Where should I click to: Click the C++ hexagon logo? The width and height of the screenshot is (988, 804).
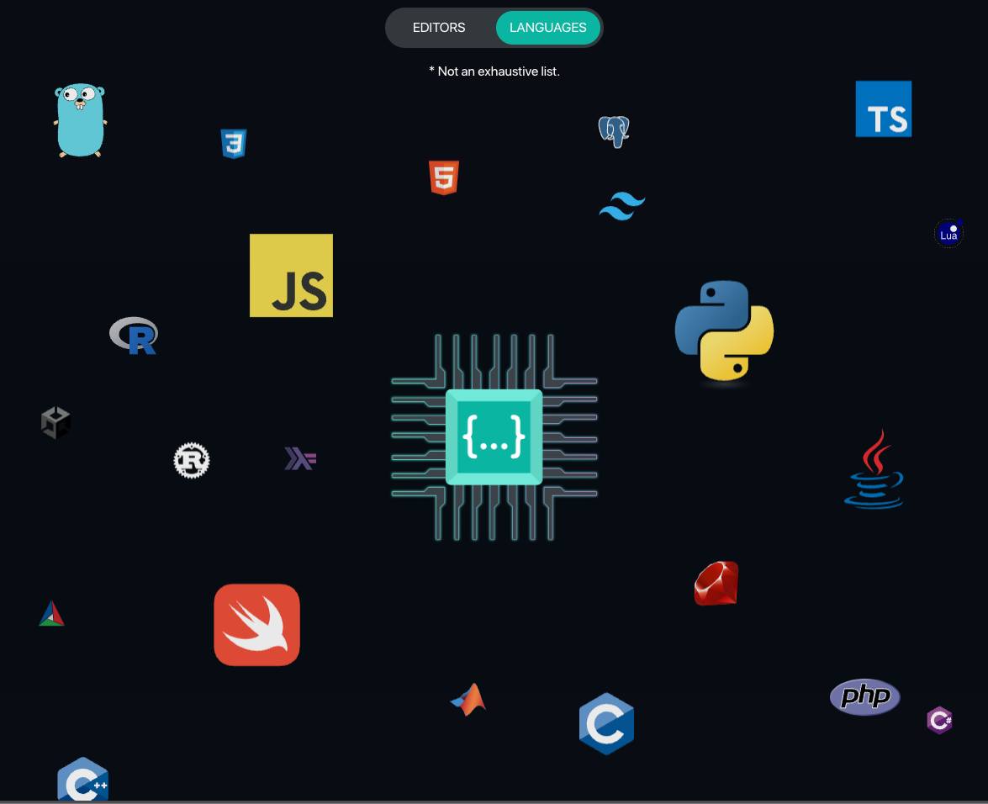point(83,780)
